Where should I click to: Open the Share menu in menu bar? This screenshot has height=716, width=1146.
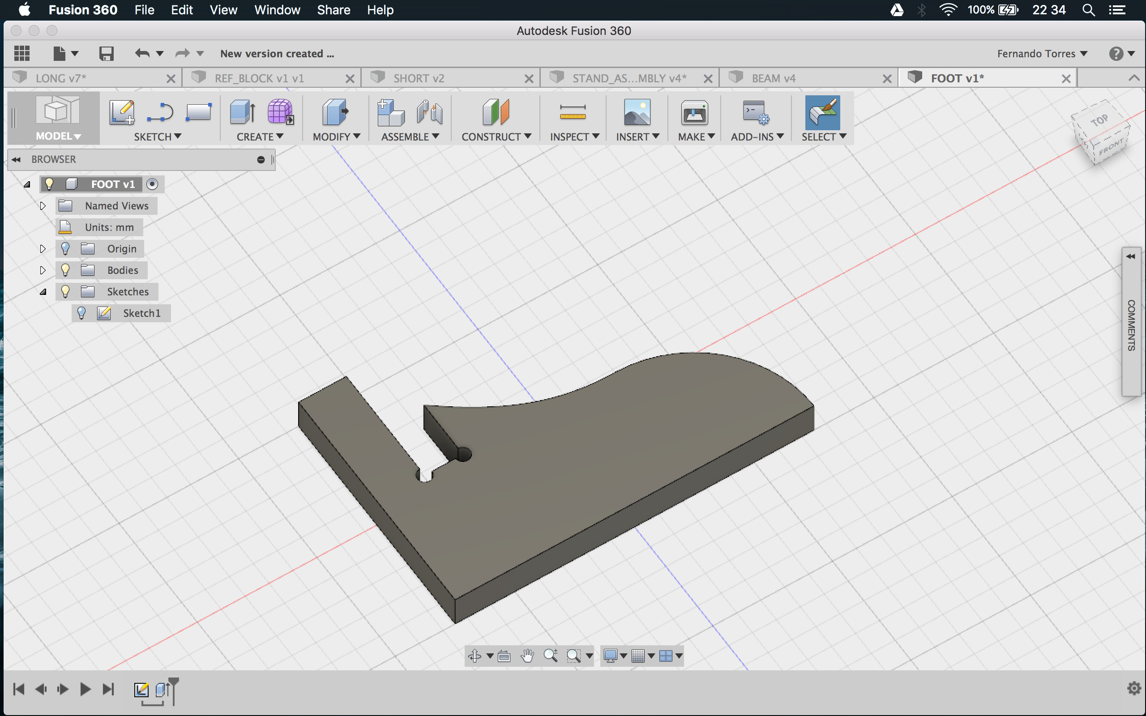[x=334, y=10]
